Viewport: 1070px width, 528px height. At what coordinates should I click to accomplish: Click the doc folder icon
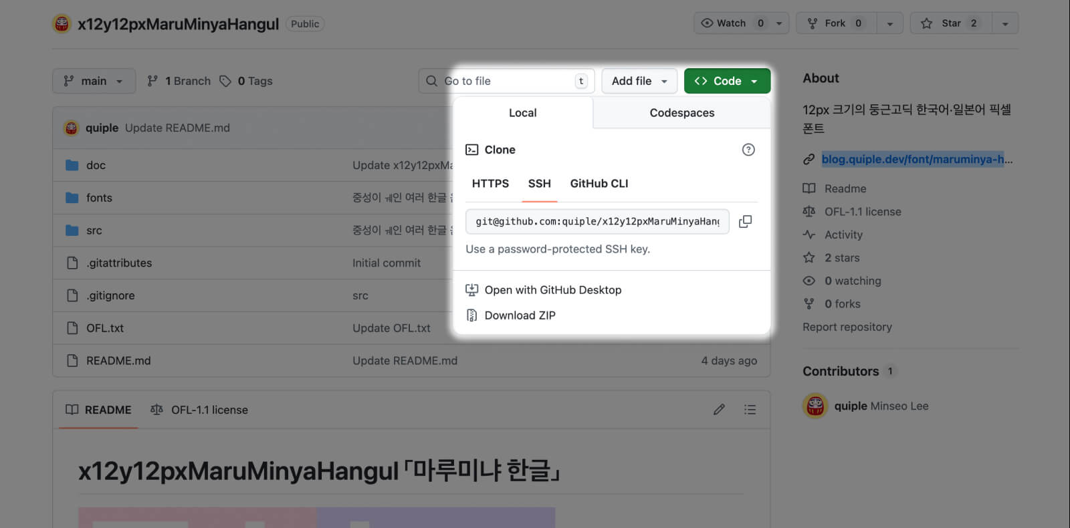(x=72, y=165)
